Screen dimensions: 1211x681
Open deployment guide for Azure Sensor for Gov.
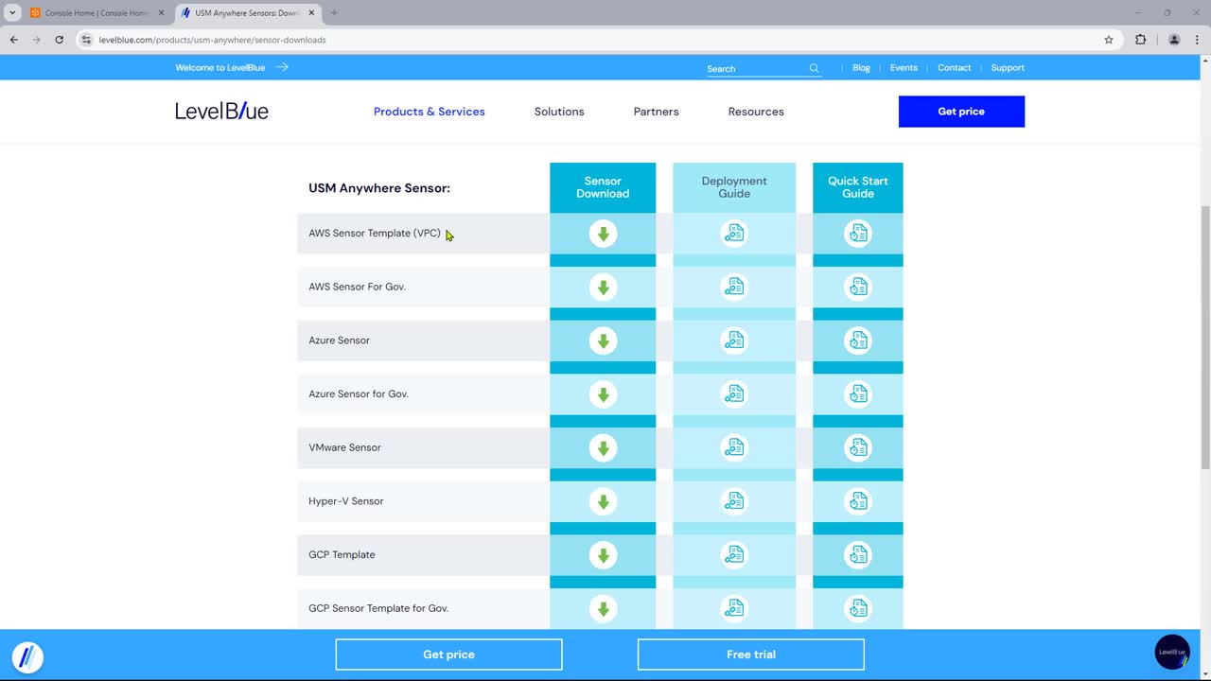(x=734, y=393)
